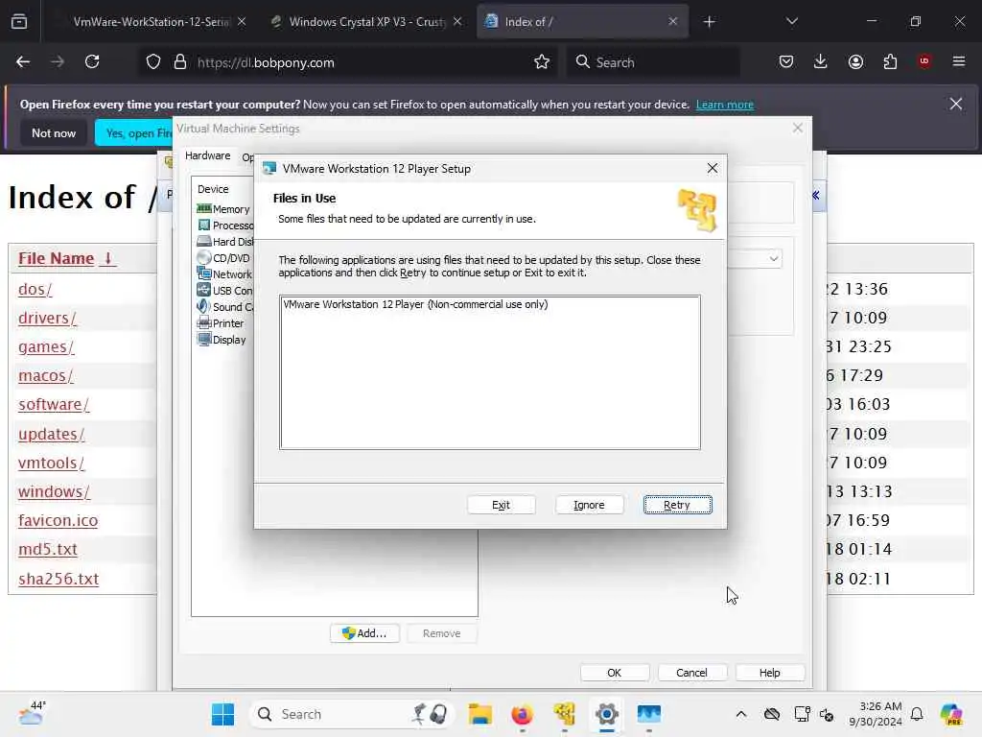Select the CD/DVD device entry
The width and height of the screenshot is (982, 737).
(223, 257)
